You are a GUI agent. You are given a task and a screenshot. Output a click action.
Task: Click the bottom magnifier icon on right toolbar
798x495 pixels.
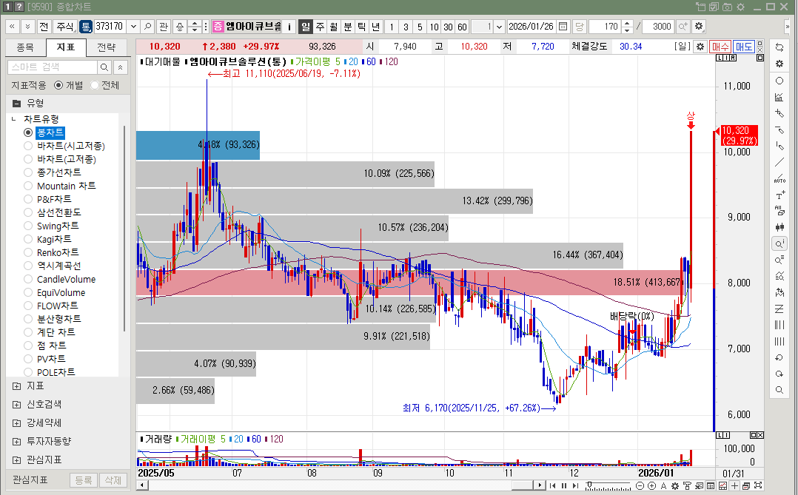[779, 390]
